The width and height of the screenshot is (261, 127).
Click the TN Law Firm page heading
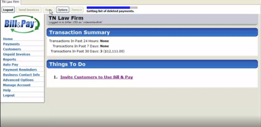[66, 18]
